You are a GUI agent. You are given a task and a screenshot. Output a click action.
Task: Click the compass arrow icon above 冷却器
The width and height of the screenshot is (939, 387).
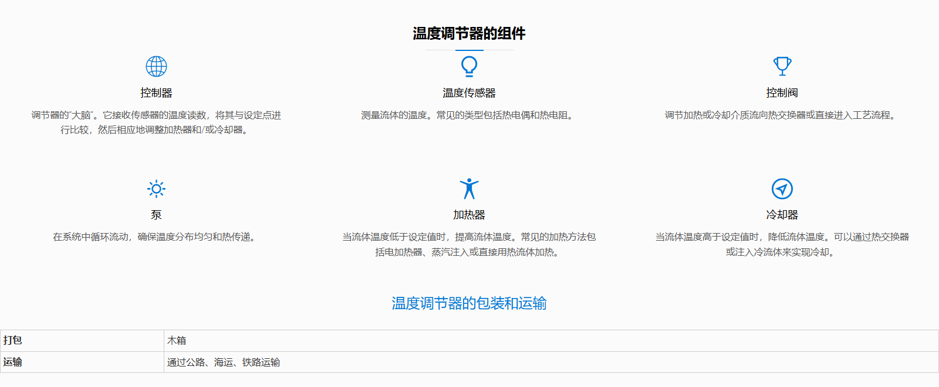tap(782, 189)
